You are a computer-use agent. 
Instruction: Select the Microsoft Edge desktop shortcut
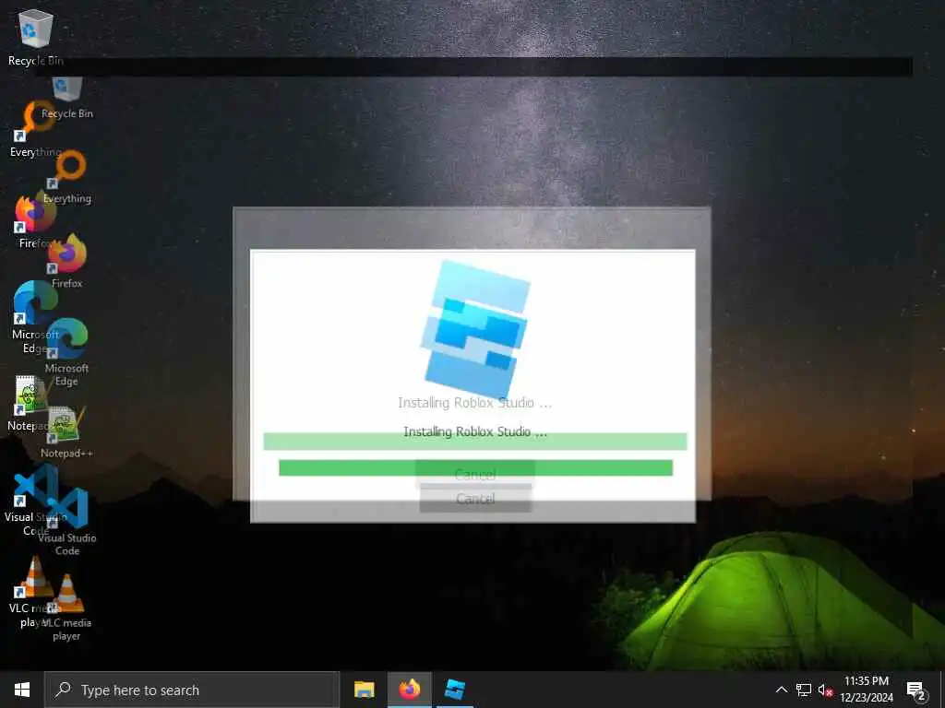[36, 318]
